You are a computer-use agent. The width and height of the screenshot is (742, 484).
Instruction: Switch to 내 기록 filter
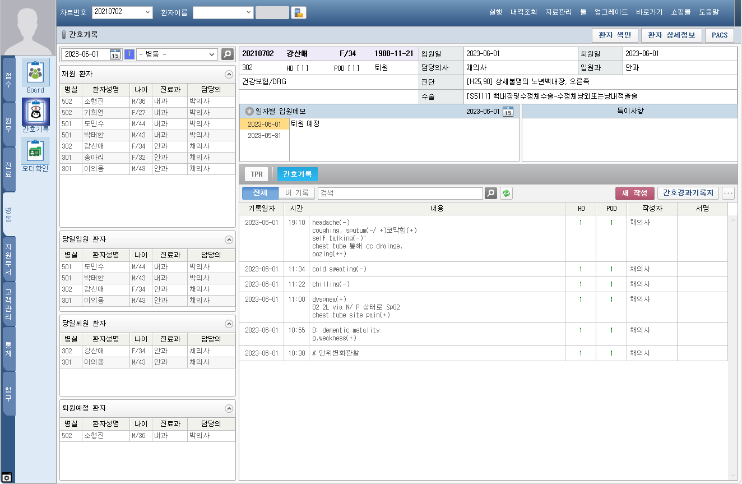tap(296, 193)
